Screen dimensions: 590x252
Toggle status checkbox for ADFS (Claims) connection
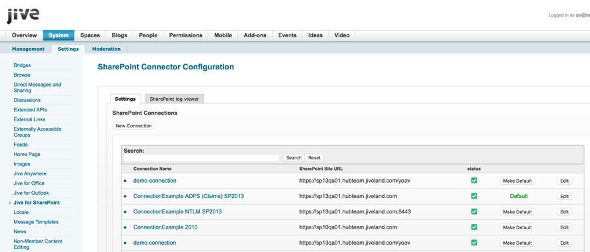(x=474, y=196)
